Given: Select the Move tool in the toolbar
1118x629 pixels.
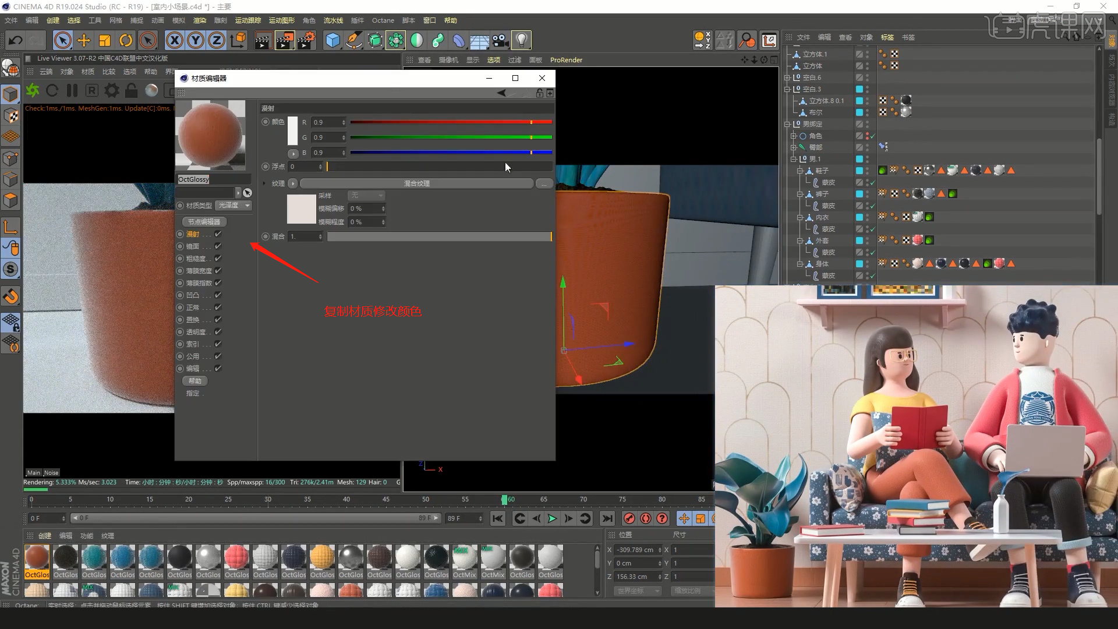Looking at the screenshot, I should 83,40.
